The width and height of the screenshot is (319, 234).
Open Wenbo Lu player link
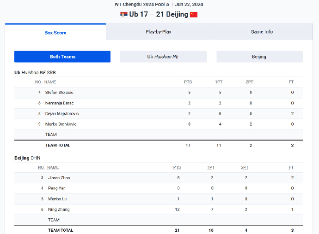[57, 199]
